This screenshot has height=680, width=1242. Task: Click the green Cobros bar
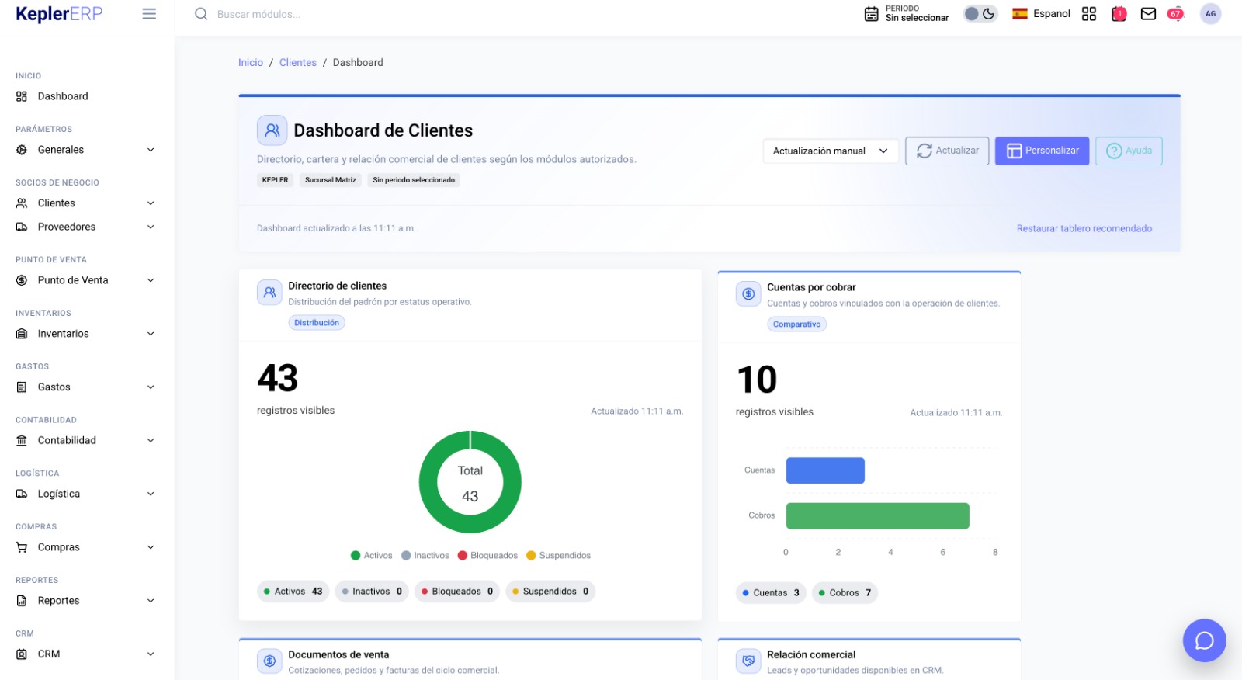(878, 516)
